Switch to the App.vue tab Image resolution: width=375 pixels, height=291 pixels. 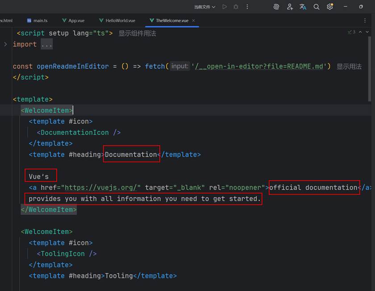click(73, 21)
